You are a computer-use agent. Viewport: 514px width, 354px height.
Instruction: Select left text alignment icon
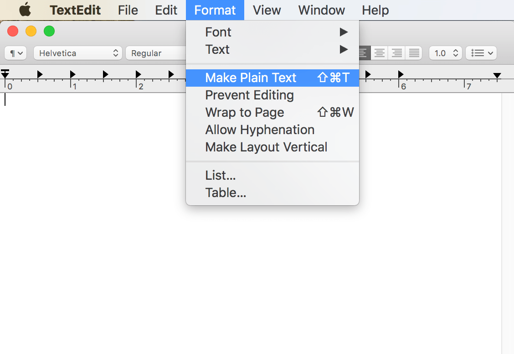[x=365, y=53]
